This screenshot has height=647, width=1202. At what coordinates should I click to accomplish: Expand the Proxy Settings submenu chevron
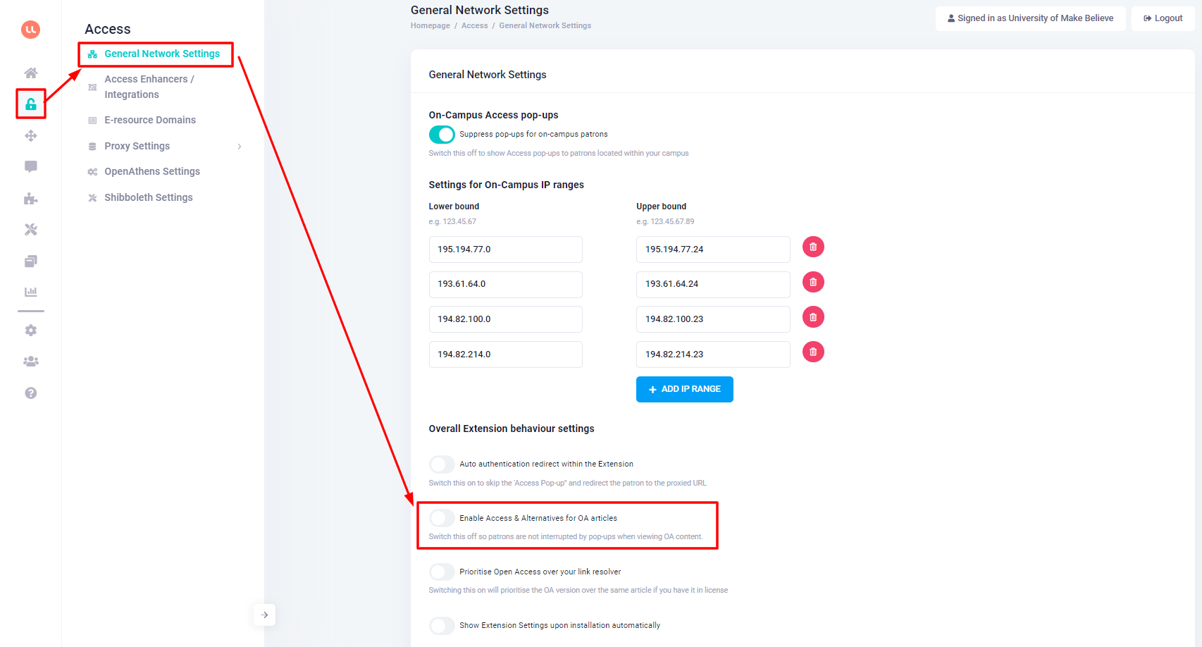[x=240, y=147]
